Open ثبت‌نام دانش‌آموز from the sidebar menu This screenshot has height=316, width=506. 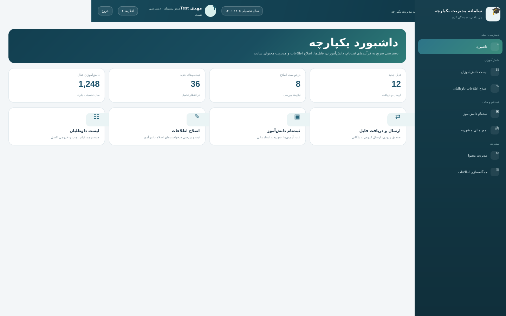coord(460,114)
